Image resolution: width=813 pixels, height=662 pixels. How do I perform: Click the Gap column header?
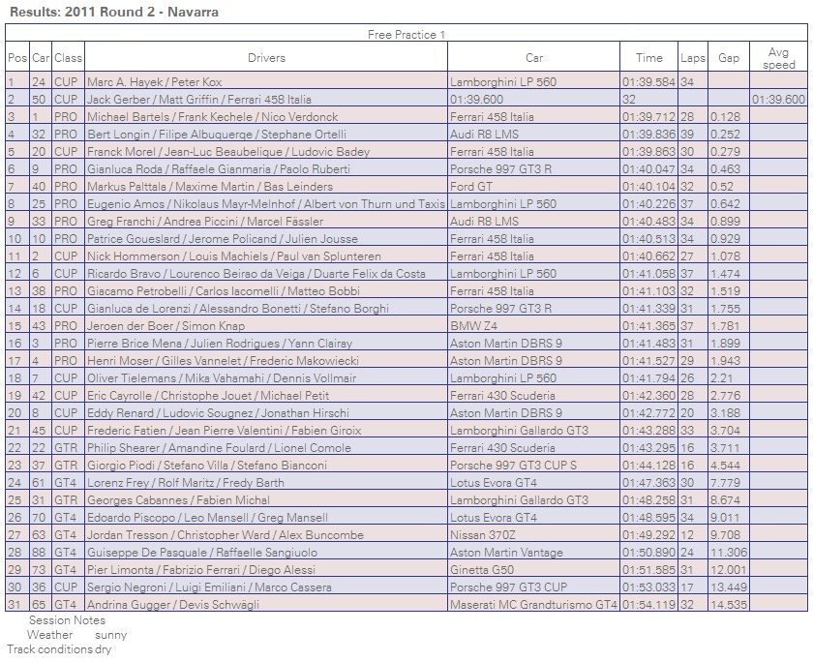729,58
